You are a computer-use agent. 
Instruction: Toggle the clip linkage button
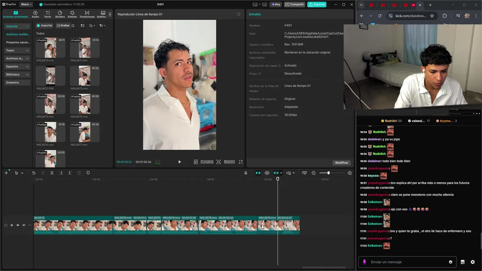[276, 173]
